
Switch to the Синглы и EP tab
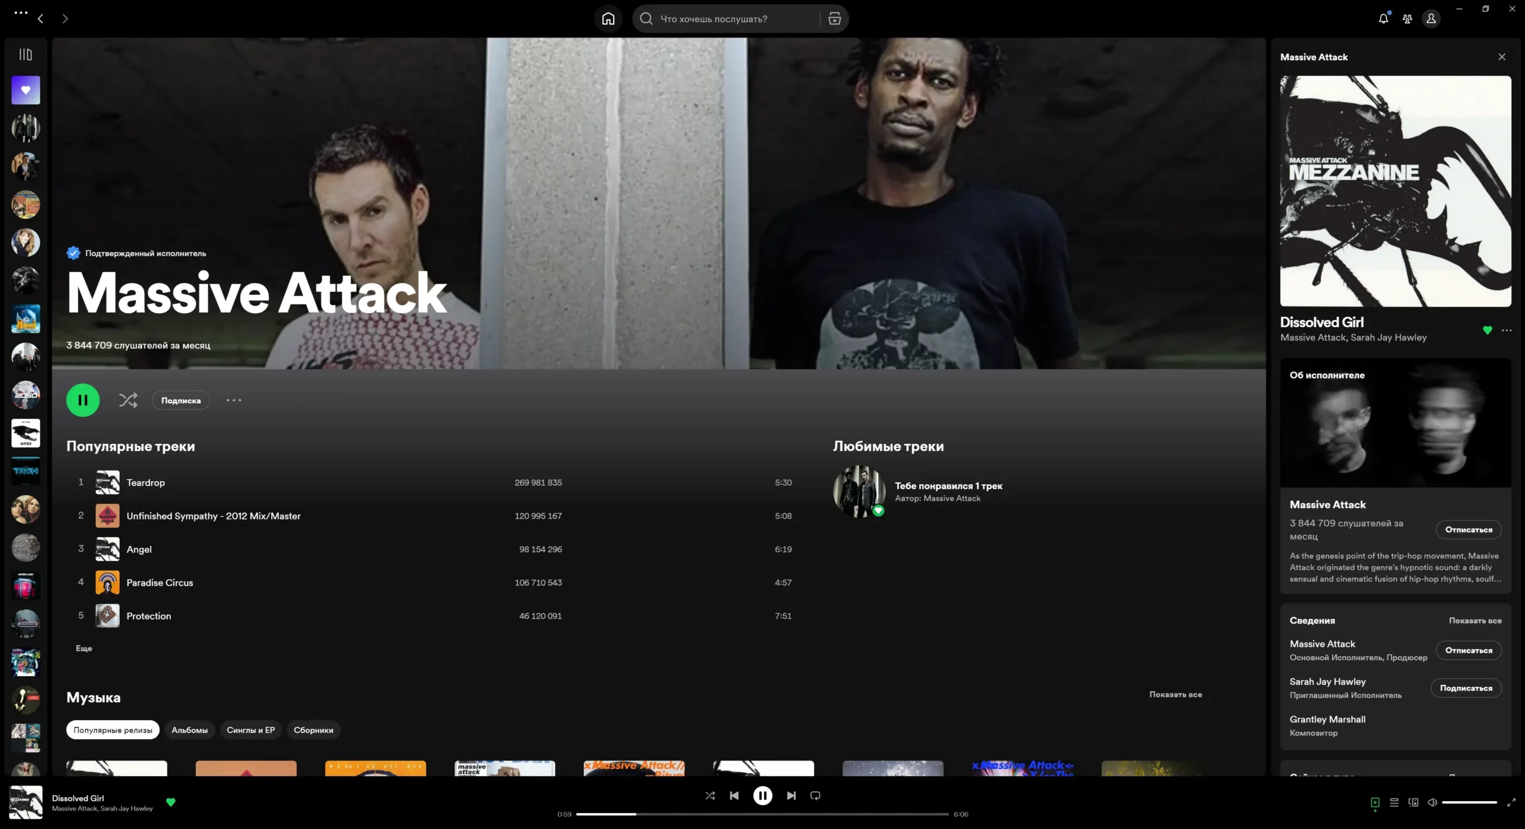pos(250,730)
